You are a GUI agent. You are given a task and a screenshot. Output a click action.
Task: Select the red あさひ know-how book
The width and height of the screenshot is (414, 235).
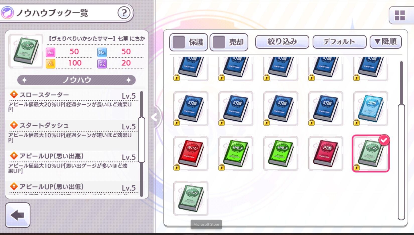click(191, 153)
